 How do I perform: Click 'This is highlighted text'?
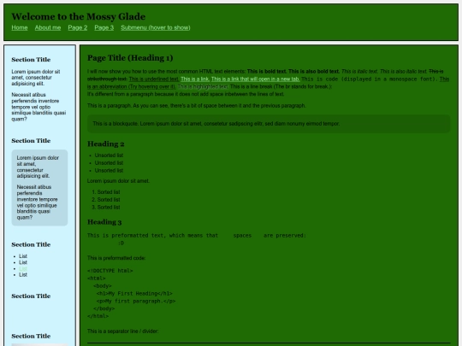203,86
